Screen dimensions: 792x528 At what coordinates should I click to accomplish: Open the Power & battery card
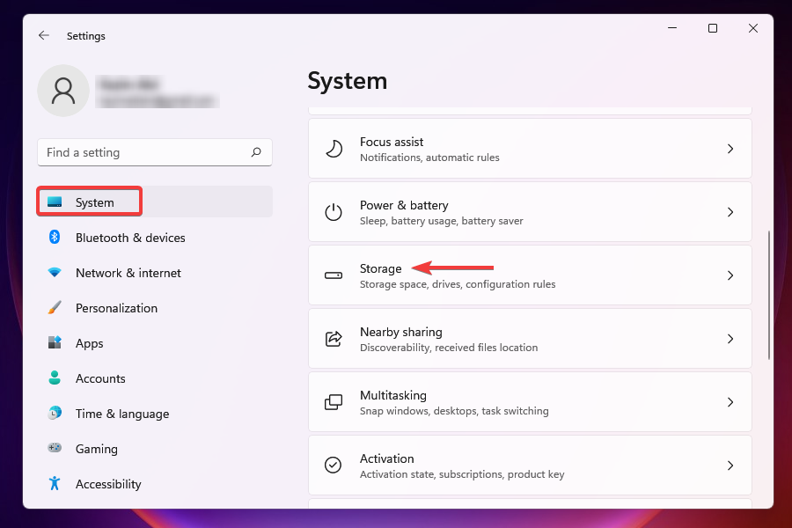pos(530,212)
